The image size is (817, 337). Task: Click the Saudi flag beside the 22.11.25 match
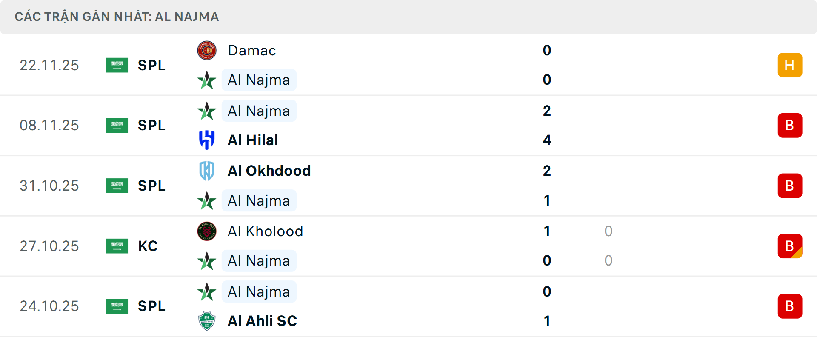pyautogui.click(x=117, y=65)
